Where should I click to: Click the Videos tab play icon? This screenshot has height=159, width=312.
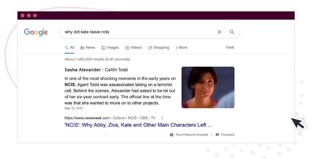click(x=127, y=48)
